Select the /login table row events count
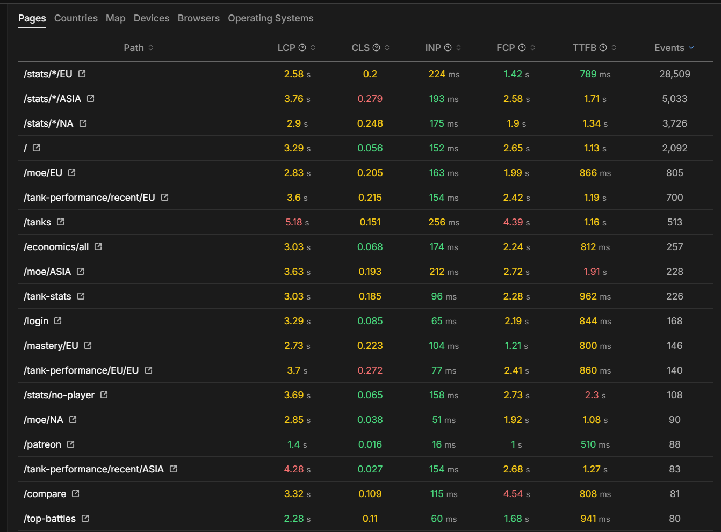 coord(674,321)
